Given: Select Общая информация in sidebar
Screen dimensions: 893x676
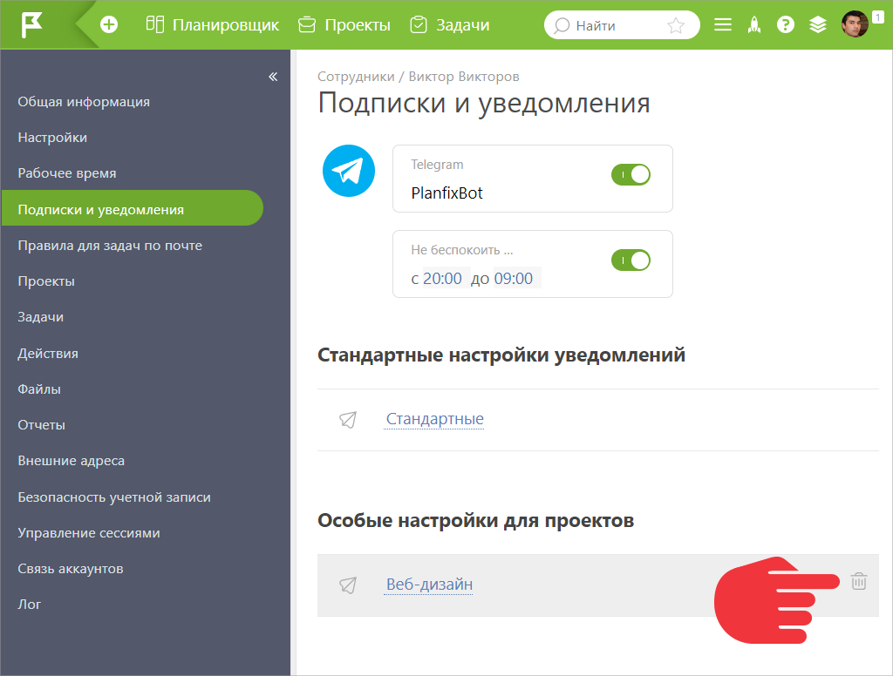Looking at the screenshot, I should pyautogui.click(x=84, y=102).
